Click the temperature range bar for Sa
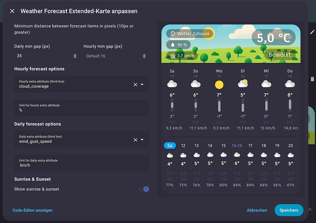This screenshot has height=223, width=316. pyautogui.click(x=172, y=105)
